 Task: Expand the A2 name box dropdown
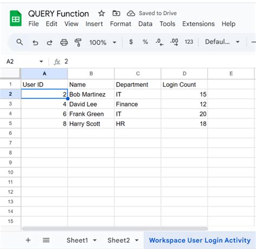click(41, 62)
